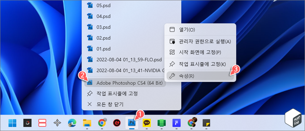The width and height of the screenshot is (305, 131).
Task: Open the first Chrome taskbar icon
Action: [x=102, y=123]
